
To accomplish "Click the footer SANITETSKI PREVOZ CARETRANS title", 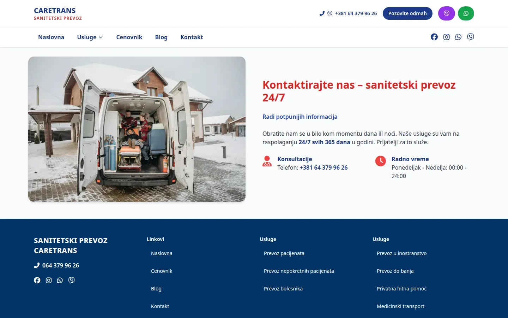I will pyautogui.click(x=71, y=246).
